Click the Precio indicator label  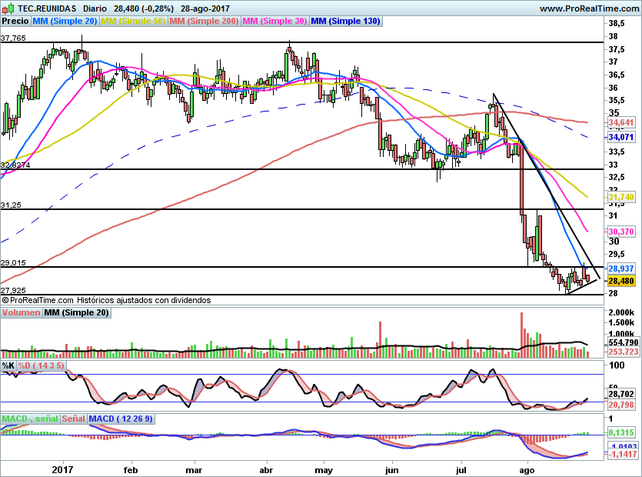click(15, 21)
